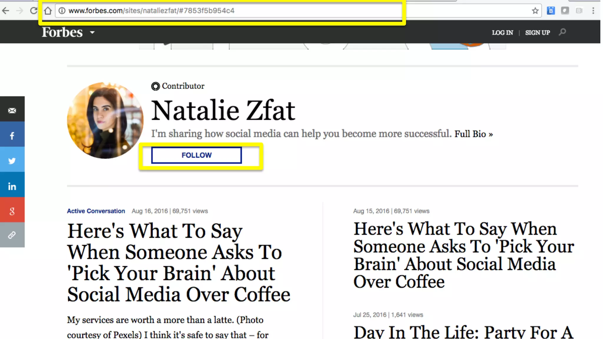Open Active Conversation label link

tap(96, 211)
